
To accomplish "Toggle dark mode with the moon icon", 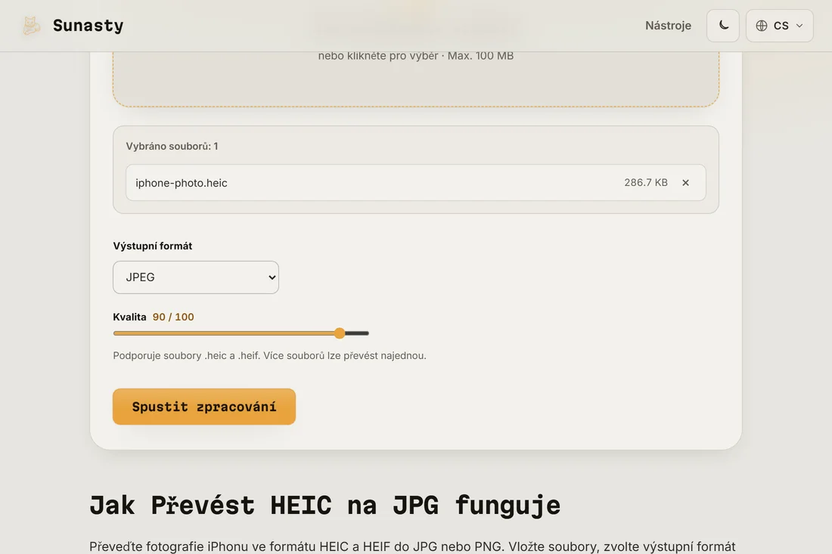I will coord(722,26).
